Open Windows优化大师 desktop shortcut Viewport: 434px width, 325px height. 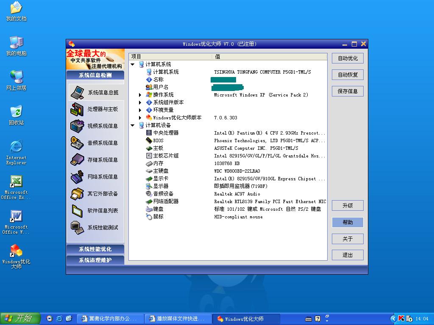tap(16, 251)
